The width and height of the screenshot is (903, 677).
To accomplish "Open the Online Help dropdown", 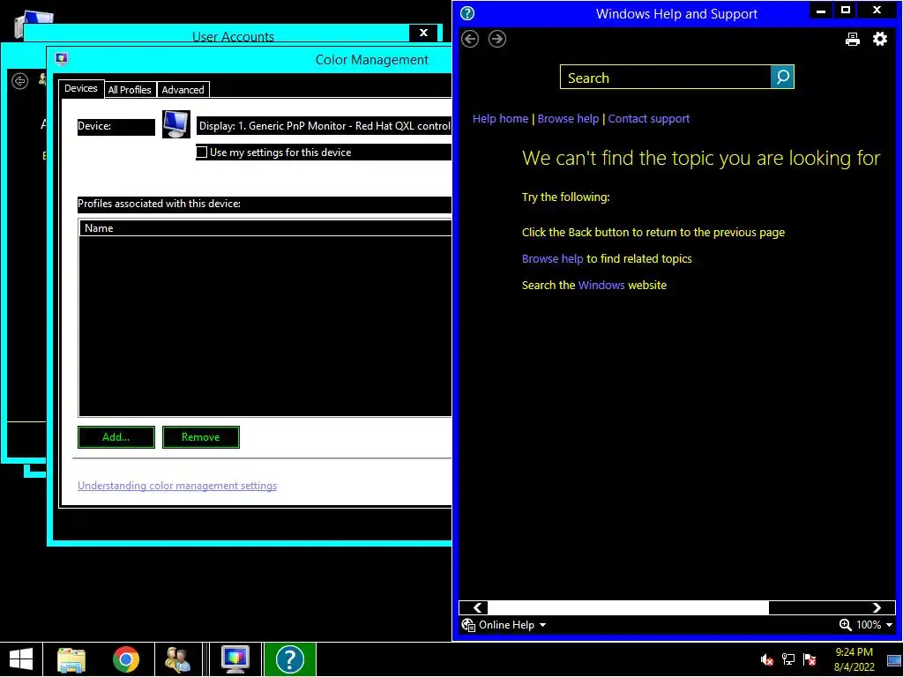I will pos(542,625).
